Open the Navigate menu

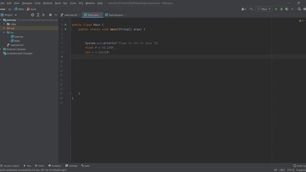[x=27, y=3]
